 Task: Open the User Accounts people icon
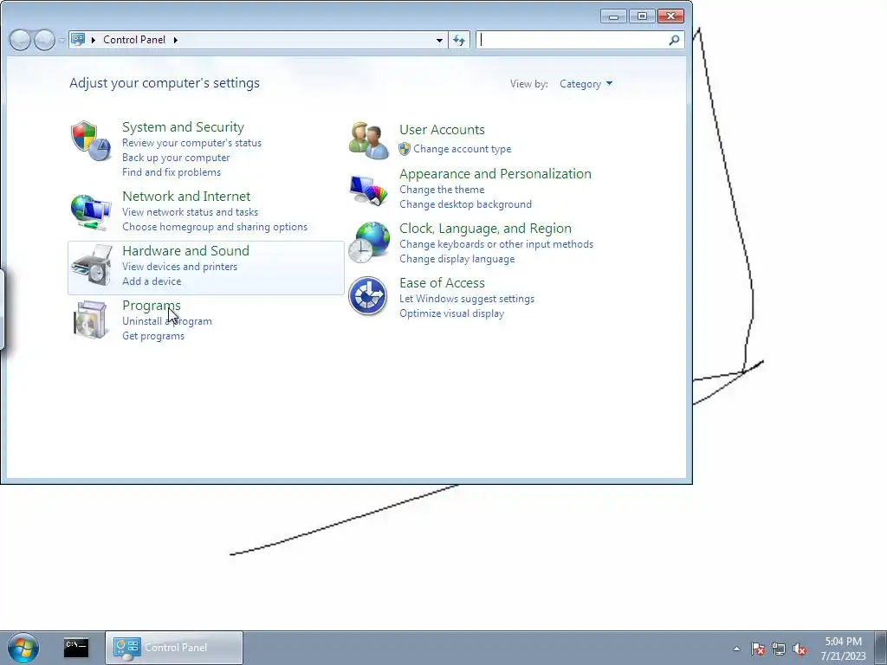click(369, 140)
